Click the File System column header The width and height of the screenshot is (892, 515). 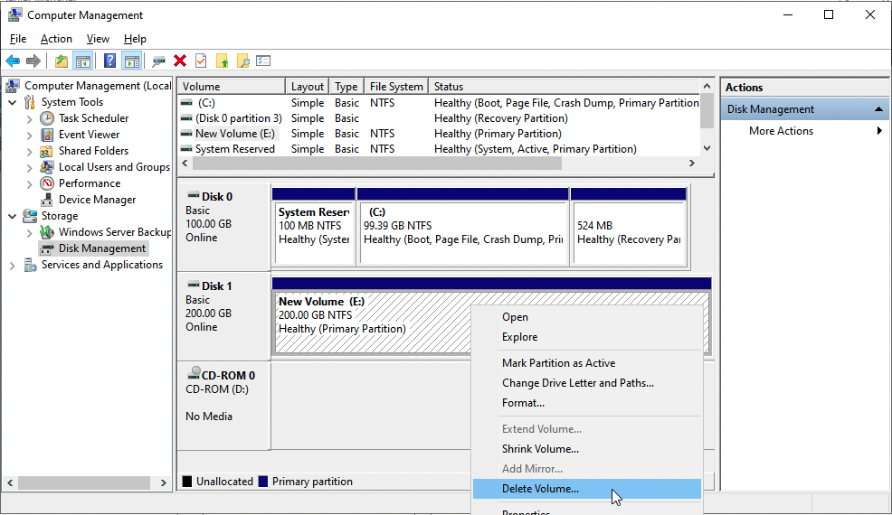point(396,87)
